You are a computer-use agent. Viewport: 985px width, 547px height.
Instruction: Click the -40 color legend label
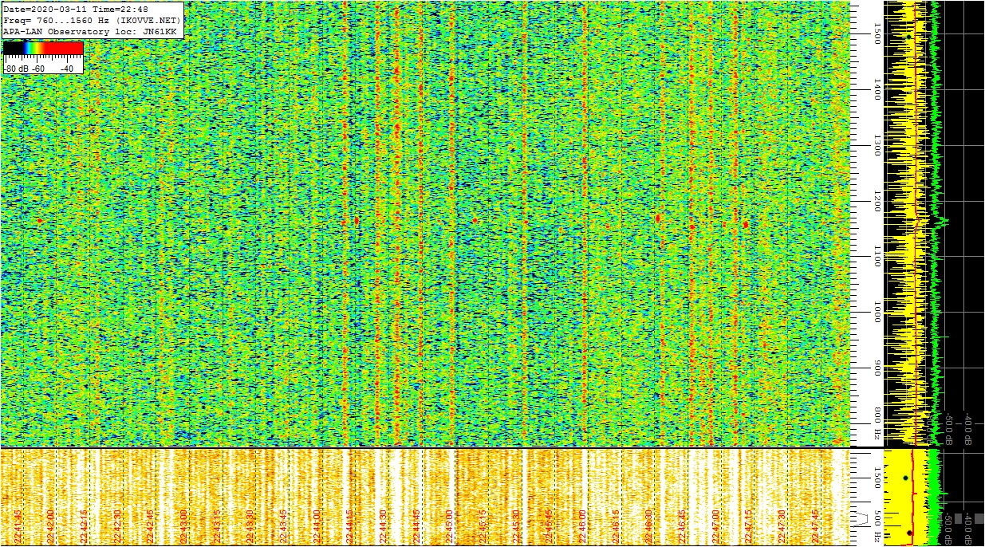(67, 69)
